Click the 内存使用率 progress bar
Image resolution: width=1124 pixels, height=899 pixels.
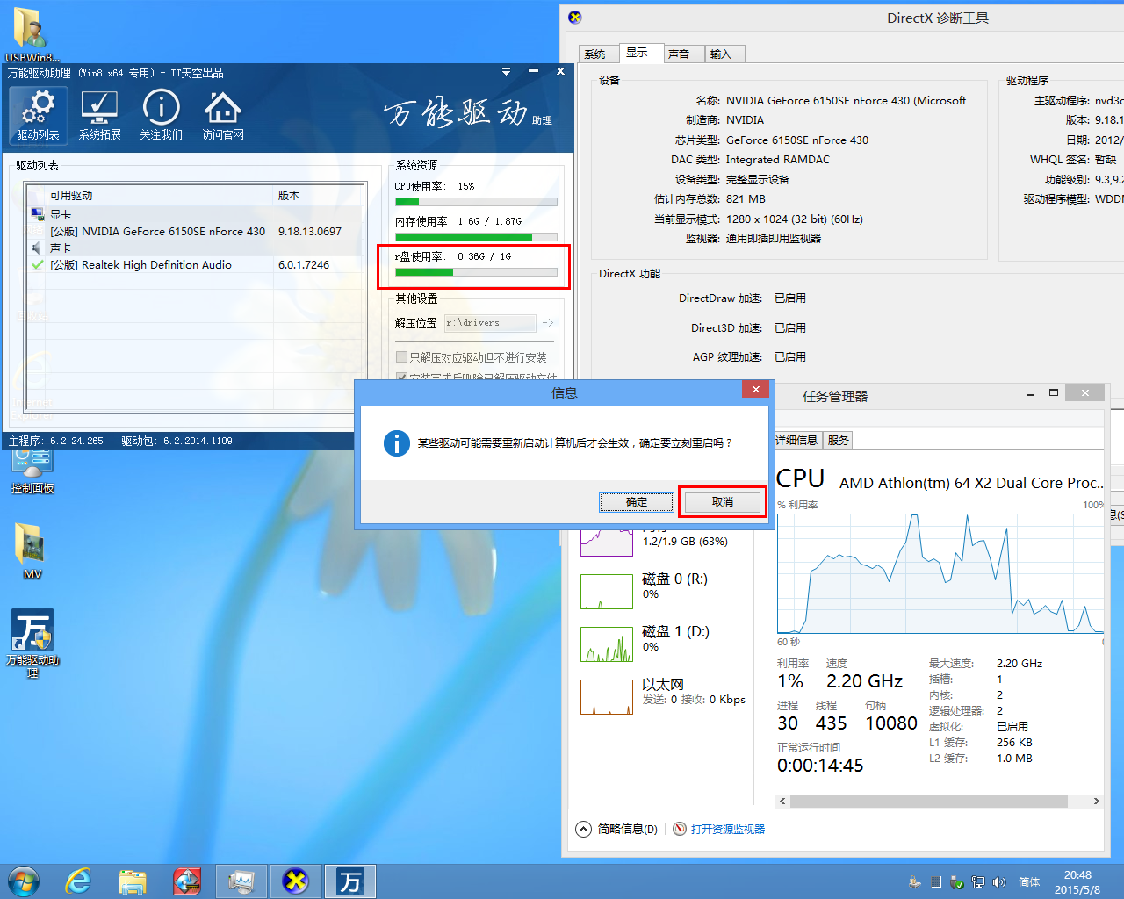click(x=476, y=237)
